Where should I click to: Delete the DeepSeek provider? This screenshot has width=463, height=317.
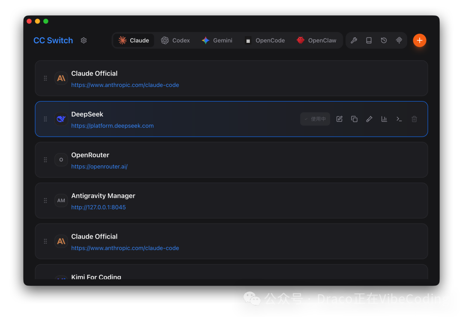click(414, 119)
